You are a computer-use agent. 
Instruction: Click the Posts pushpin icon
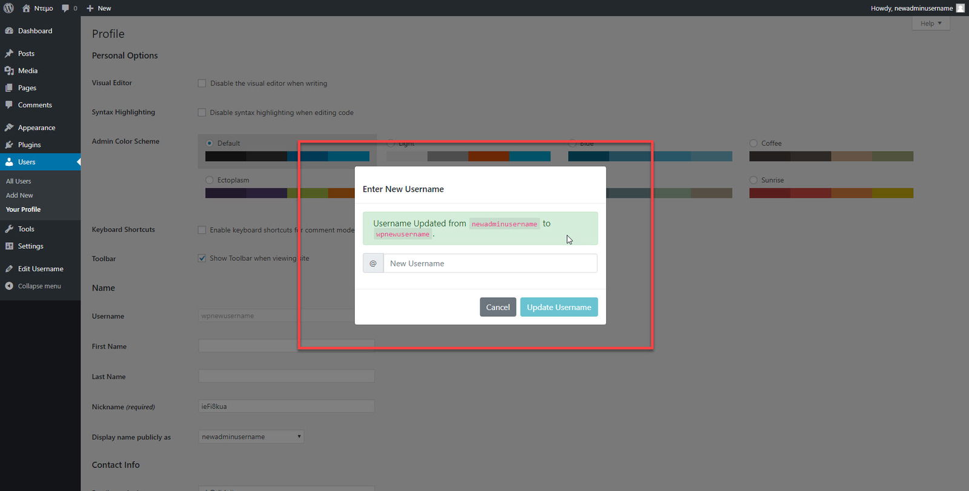(9, 53)
